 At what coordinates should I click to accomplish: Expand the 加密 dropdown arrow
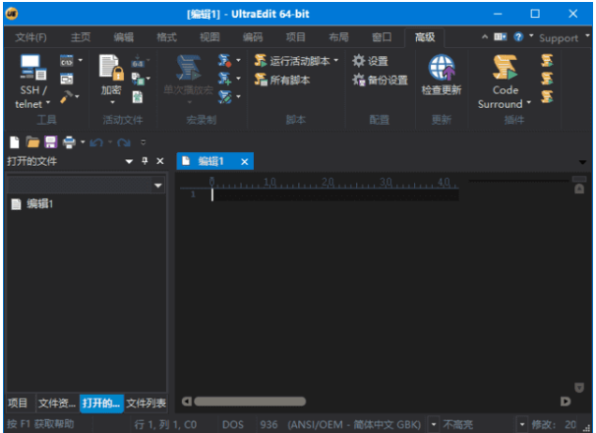112,102
